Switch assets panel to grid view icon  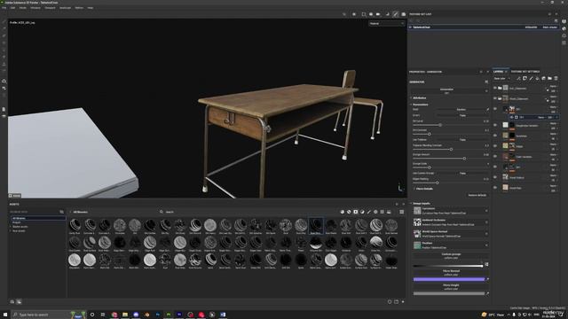click(x=402, y=212)
